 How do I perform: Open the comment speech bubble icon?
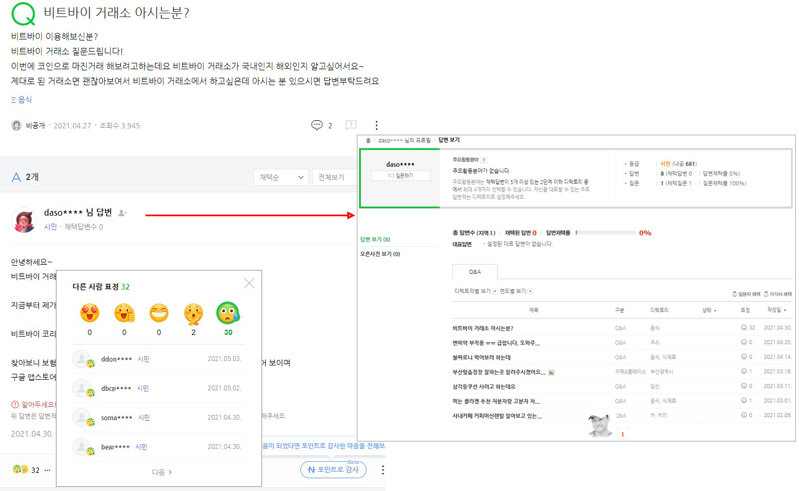click(317, 125)
